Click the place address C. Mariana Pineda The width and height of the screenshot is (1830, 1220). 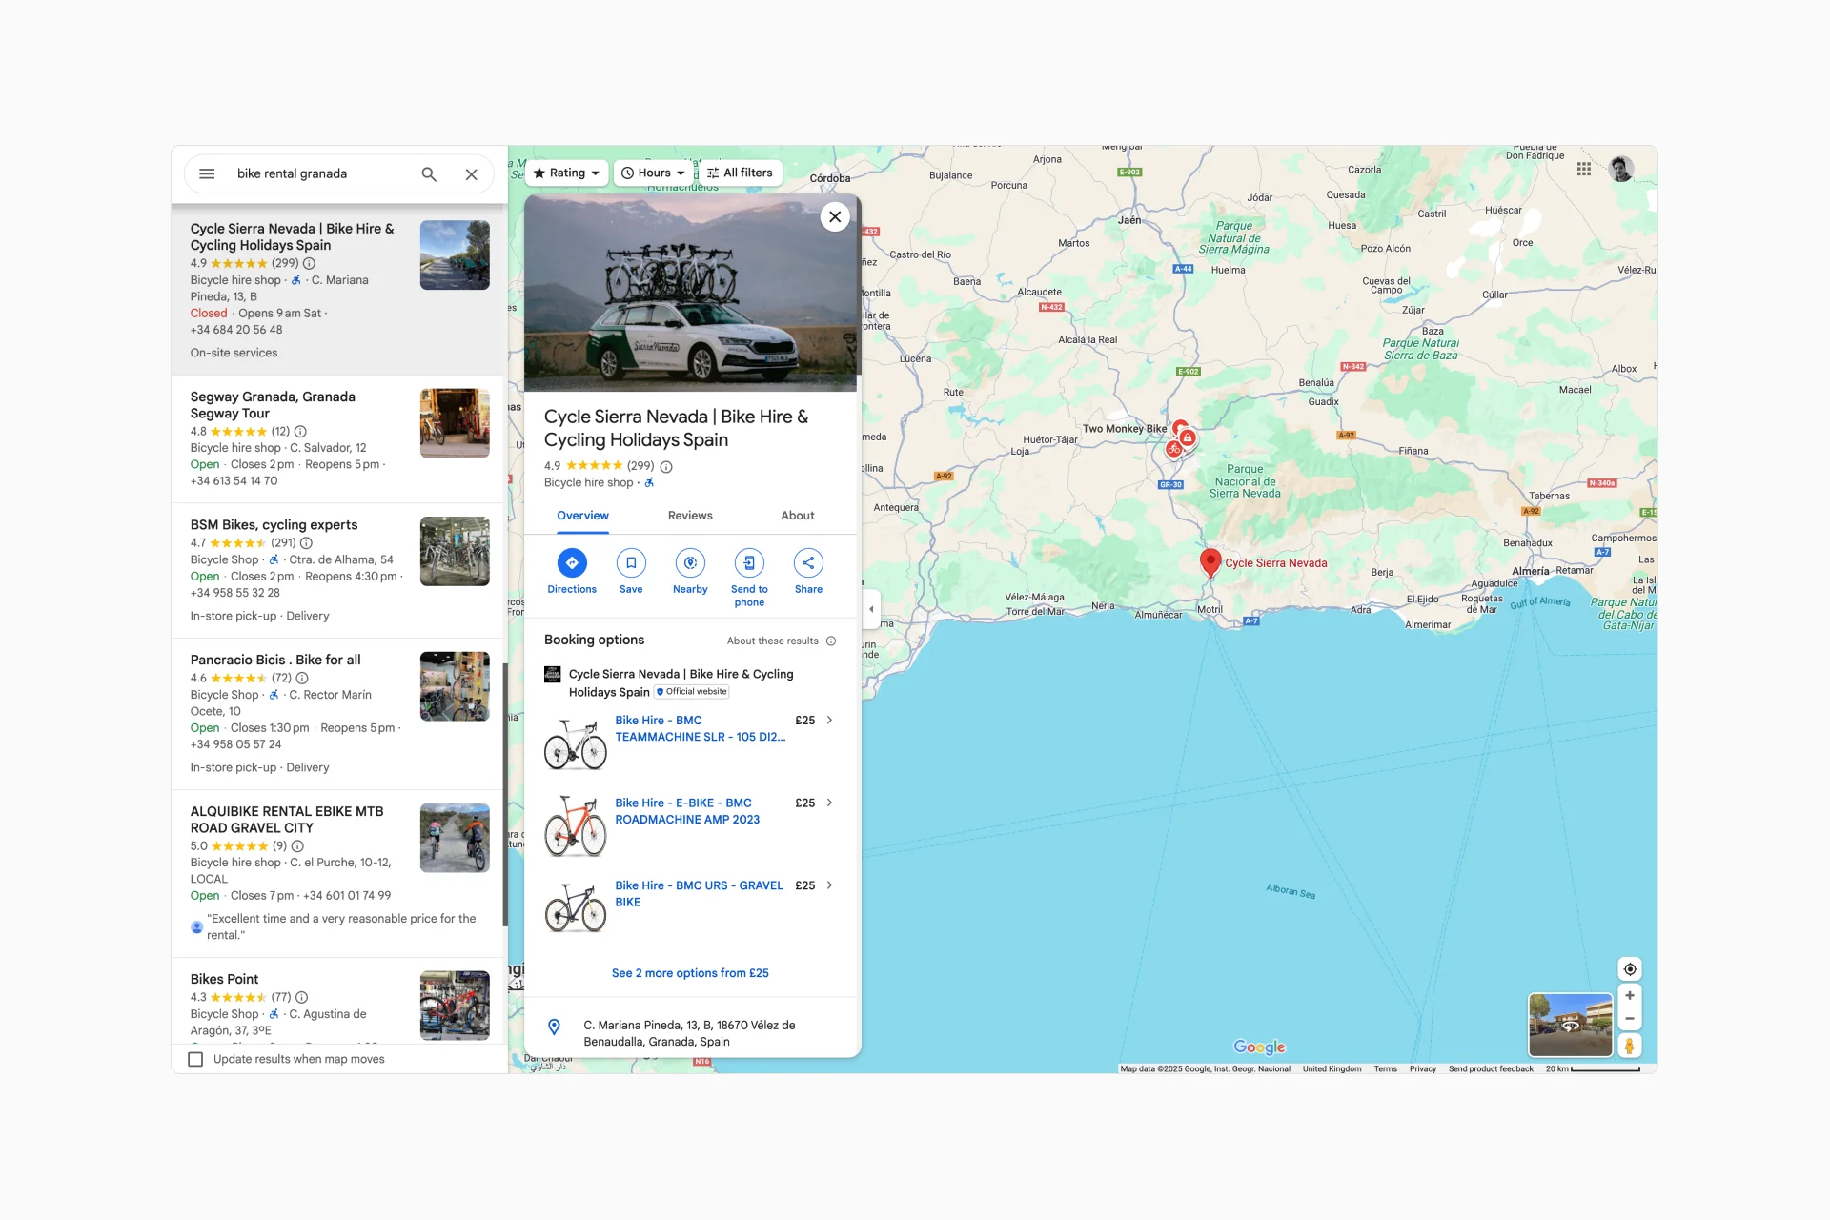point(689,1033)
